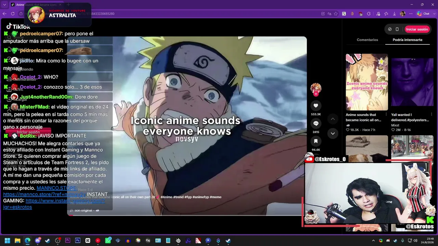The height and width of the screenshot is (246, 438).
Task: Open browser downloads
Action: click(394, 14)
